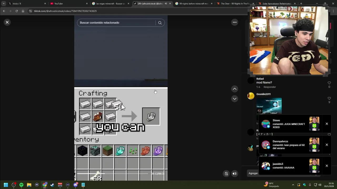
Task: Click the microphone tray icon
Action: [x=310, y=185]
